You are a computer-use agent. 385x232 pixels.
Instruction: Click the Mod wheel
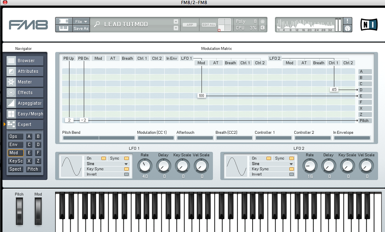38,212
